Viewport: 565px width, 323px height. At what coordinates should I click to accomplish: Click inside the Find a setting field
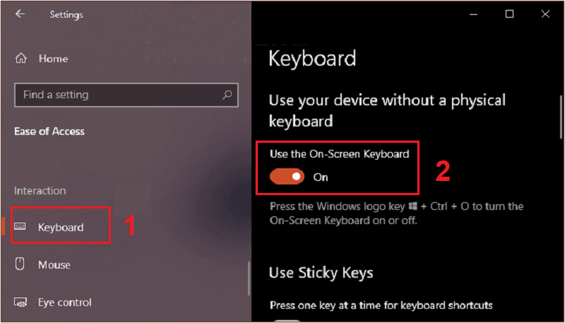126,95
